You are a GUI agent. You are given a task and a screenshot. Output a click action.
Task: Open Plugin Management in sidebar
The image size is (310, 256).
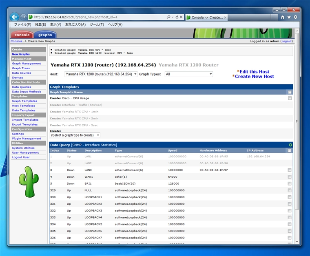(27, 139)
